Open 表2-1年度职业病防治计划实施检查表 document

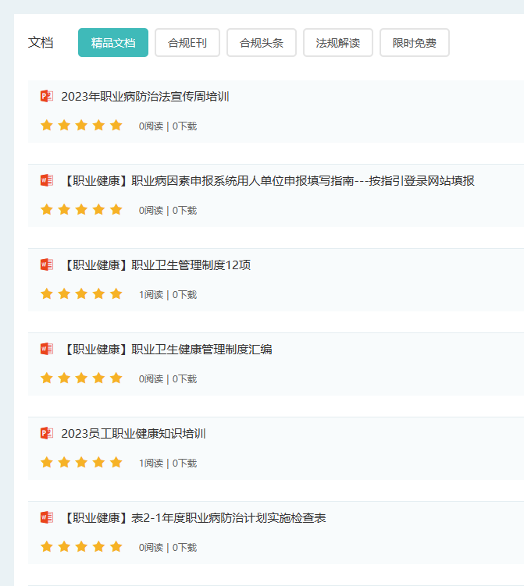(194, 518)
